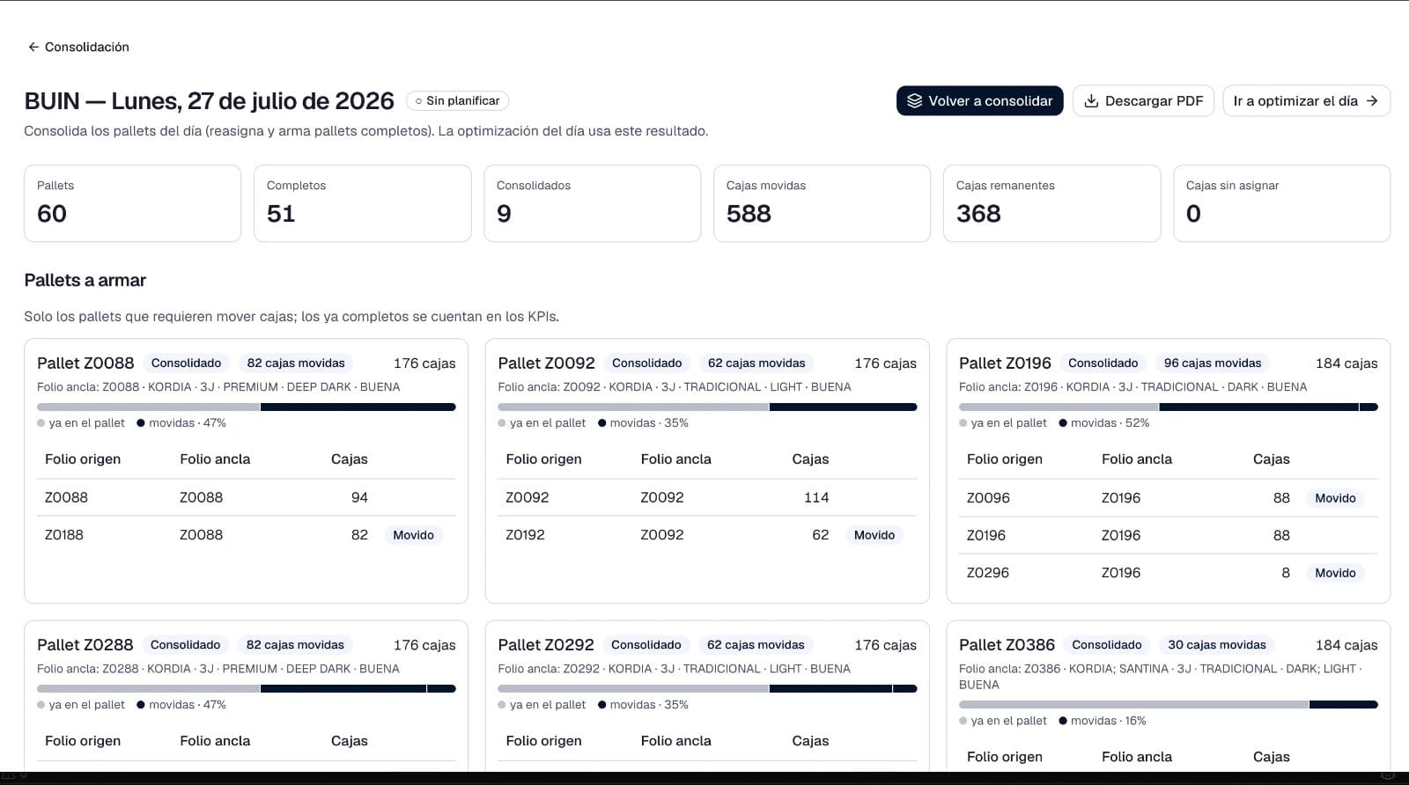1409x785 pixels.
Task: Click the "114" cajas value
Action: click(816, 497)
